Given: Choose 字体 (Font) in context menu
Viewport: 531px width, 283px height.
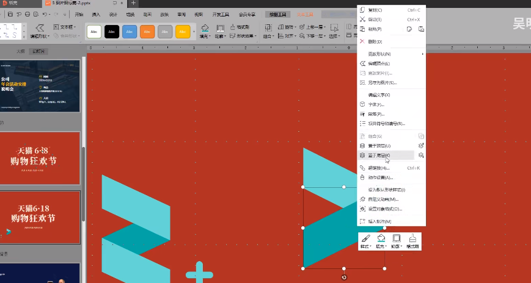Looking at the screenshot, I should click(x=392, y=105).
